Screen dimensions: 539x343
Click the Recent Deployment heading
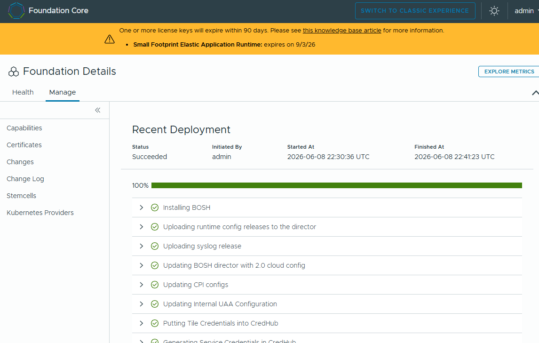pos(181,129)
